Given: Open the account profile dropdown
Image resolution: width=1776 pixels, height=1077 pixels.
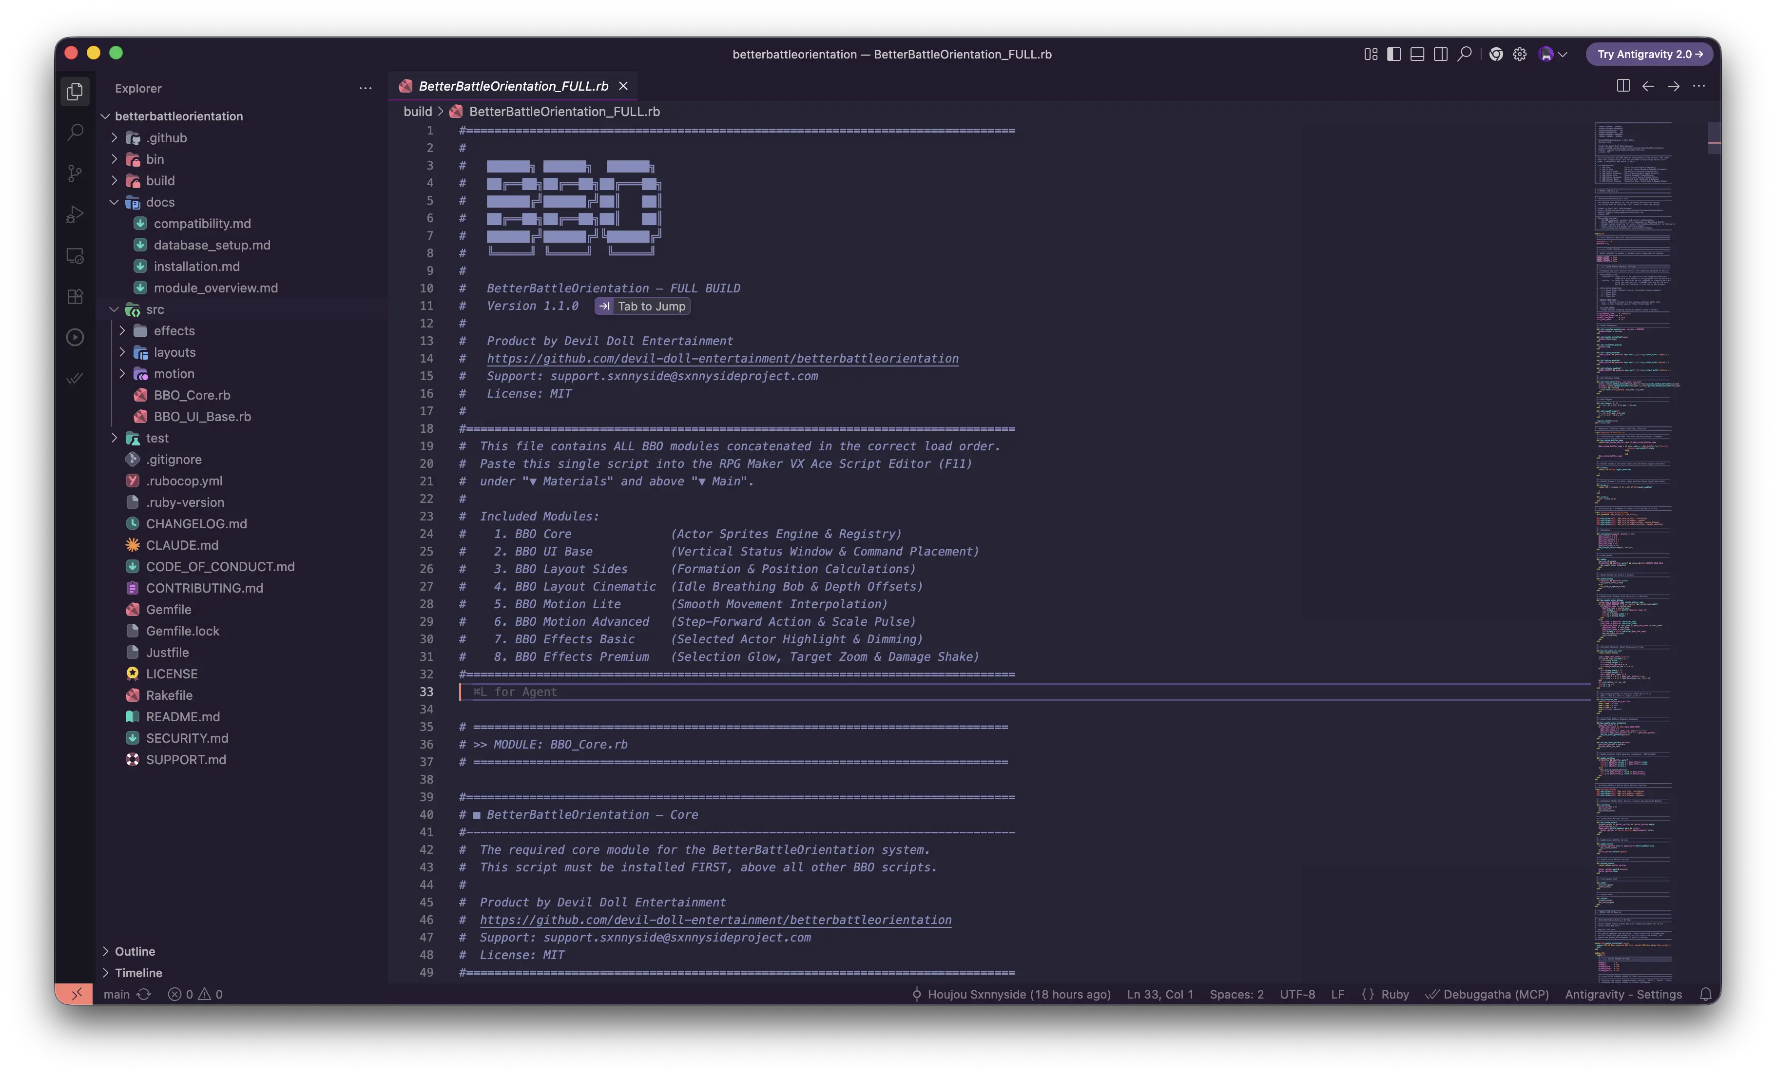Looking at the screenshot, I should (x=1553, y=54).
